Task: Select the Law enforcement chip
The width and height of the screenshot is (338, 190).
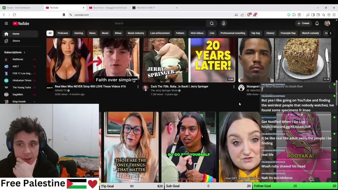Action: click(160, 33)
